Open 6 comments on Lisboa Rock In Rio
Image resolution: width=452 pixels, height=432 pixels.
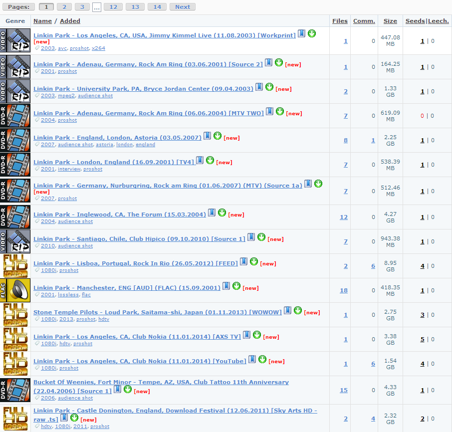(373, 266)
